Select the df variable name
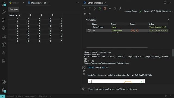 [94, 30]
